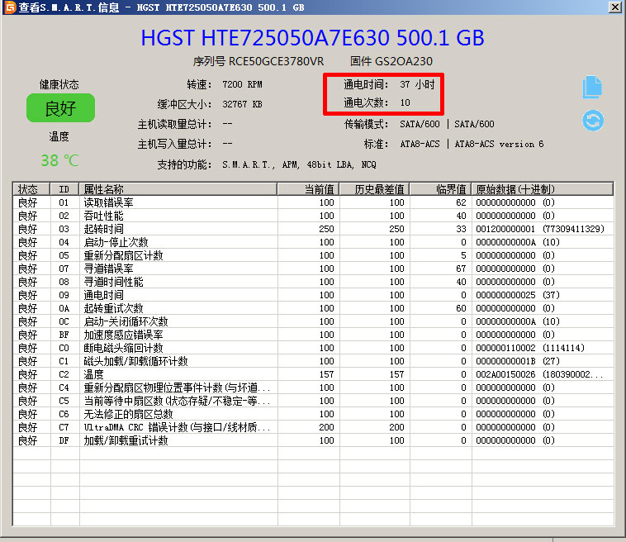This screenshot has width=626, height=542.
Task: Sort by the 当前值 column header
Action: point(309,189)
